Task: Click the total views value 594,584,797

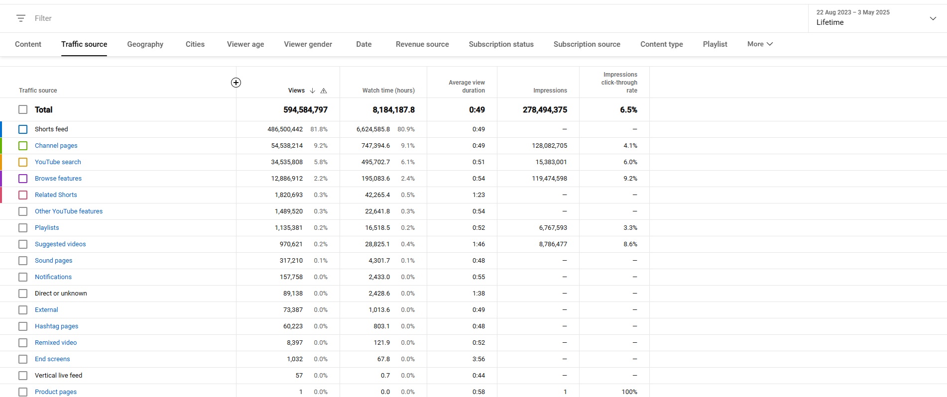Action: 305,110
